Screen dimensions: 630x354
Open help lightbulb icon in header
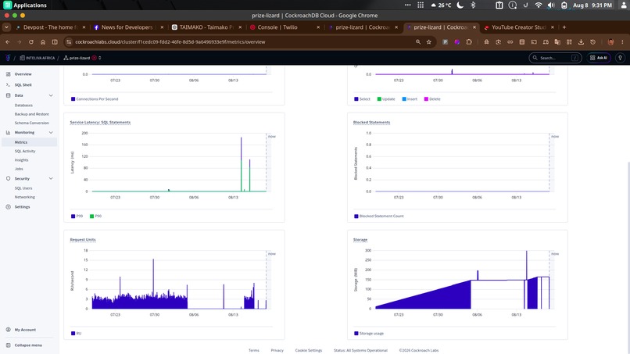(x=620, y=58)
